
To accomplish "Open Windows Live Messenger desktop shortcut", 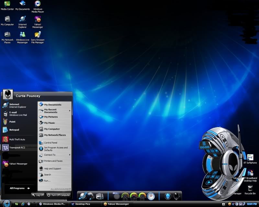I will tap(22, 38).
